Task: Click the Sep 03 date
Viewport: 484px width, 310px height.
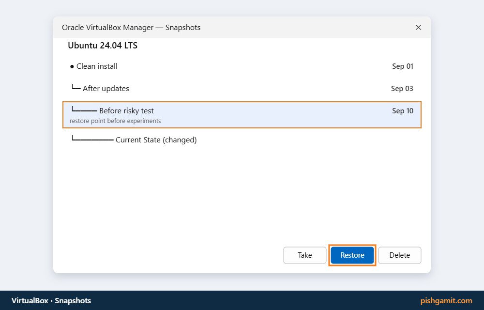Action: (x=402, y=89)
